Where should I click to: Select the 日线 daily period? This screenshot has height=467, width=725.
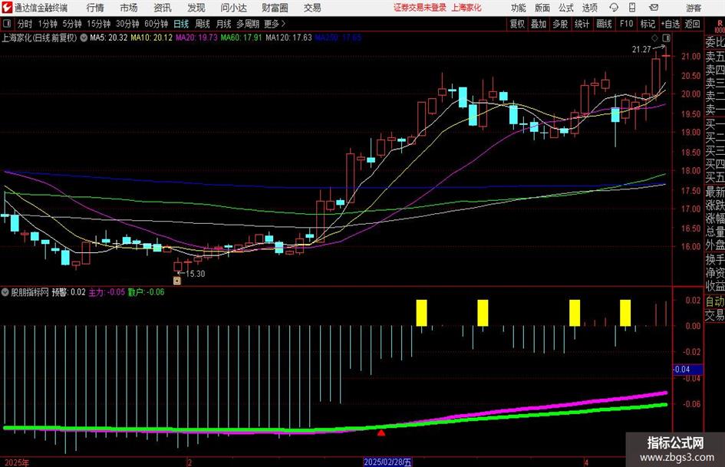pyautogui.click(x=181, y=24)
